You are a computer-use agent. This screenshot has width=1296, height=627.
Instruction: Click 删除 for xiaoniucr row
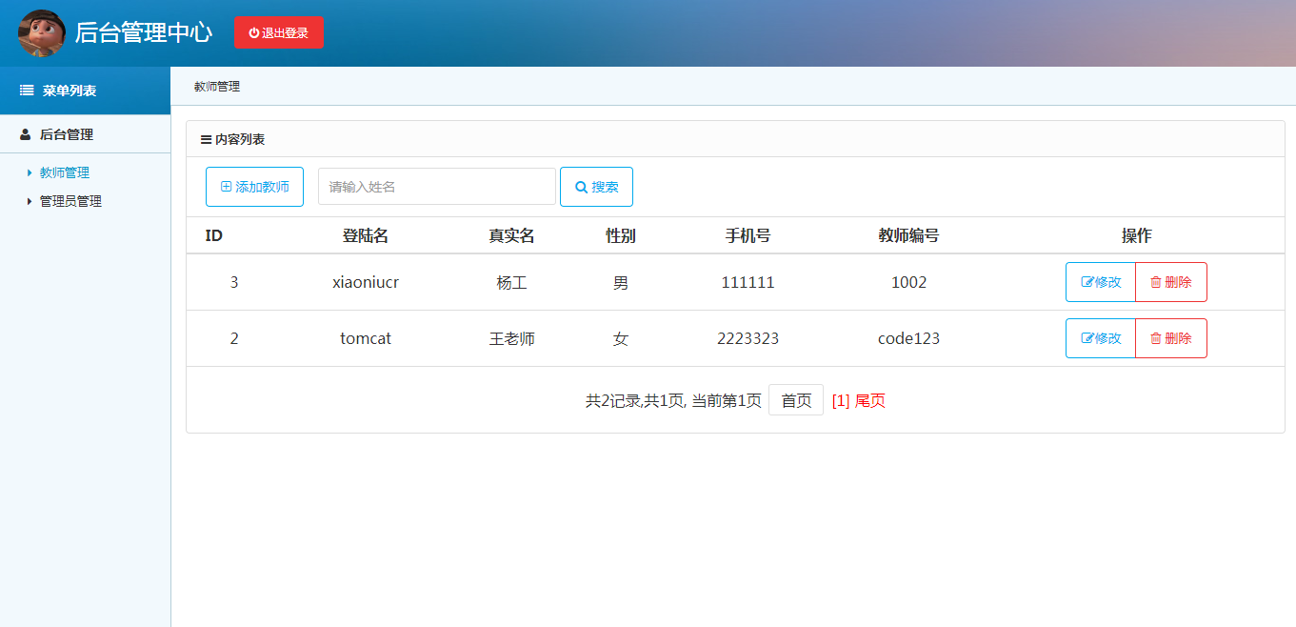[1171, 282]
